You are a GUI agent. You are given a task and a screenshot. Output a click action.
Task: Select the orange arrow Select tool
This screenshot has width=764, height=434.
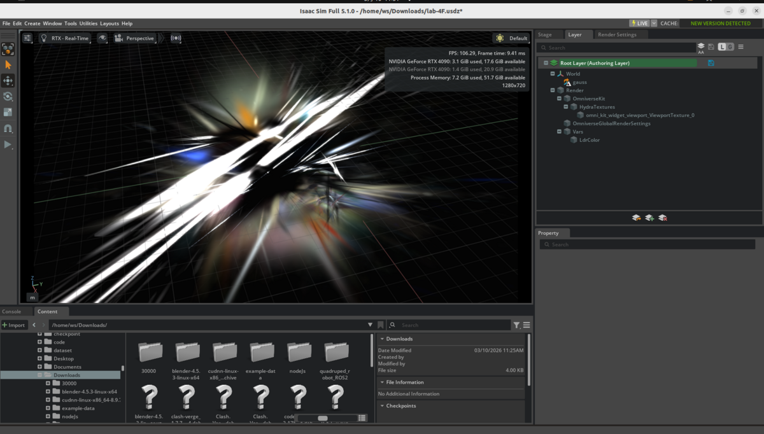coord(8,65)
